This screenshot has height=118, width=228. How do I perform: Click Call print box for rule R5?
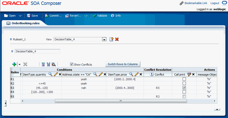pyautogui.click(x=184, y=97)
